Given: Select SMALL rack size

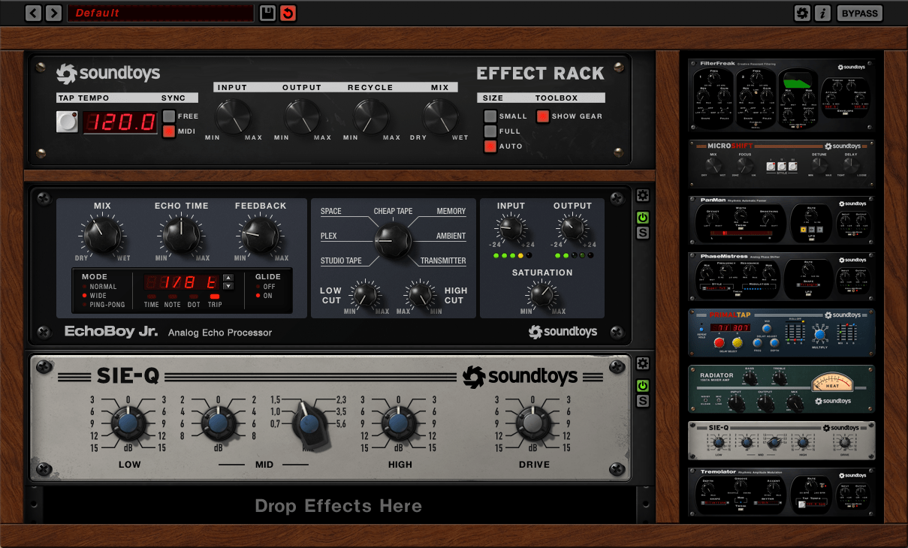Looking at the screenshot, I should 490,116.
